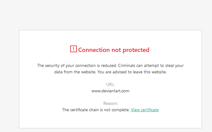212x132 pixels.
Task: Click the word 'protected' in the red heading
Action: pyautogui.click(x=136, y=50)
